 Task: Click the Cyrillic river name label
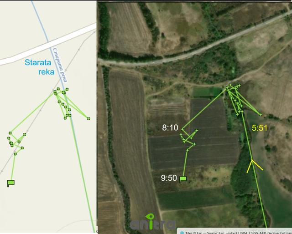click(x=60, y=65)
